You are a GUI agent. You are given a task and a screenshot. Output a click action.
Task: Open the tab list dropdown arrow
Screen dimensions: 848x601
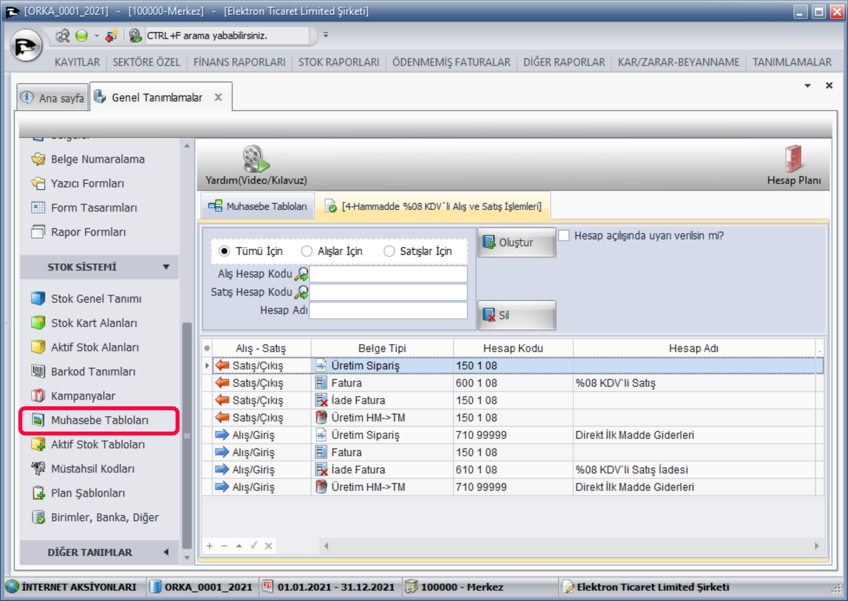point(807,86)
